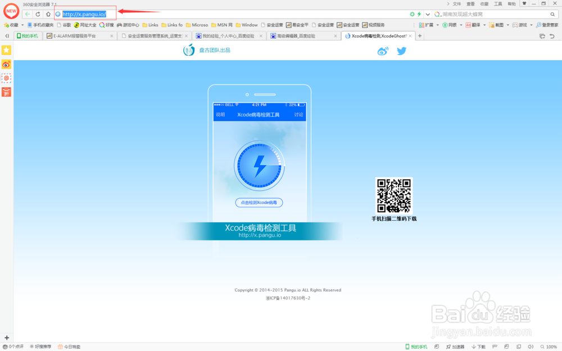Click the 登录管家 login manager icon
Image resolution: width=562 pixels, height=351 pixels.
tap(547, 25)
